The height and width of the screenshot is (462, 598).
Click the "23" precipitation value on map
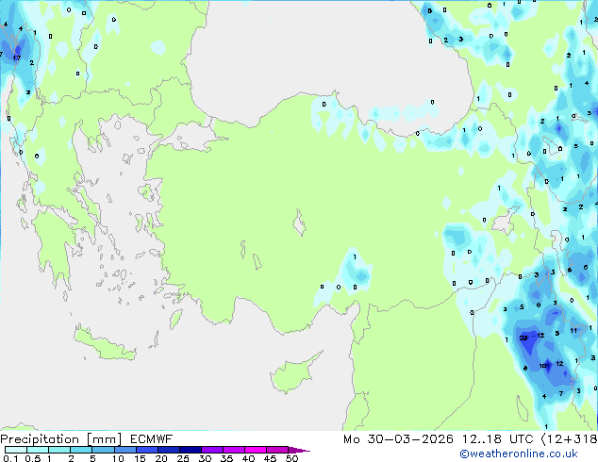click(523, 338)
